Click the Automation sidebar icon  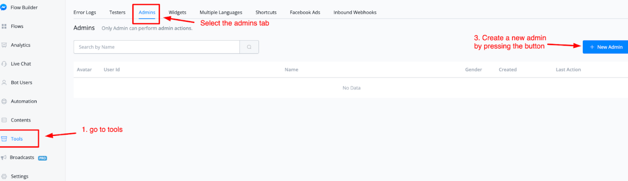click(x=4, y=101)
